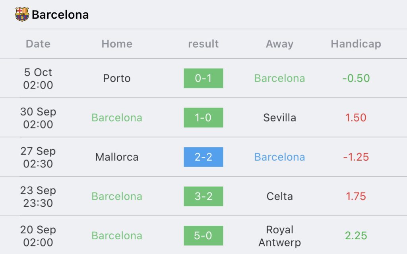Click the Barcelona club crest icon
This screenshot has height=254, width=407.
pyautogui.click(x=22, y=14)
